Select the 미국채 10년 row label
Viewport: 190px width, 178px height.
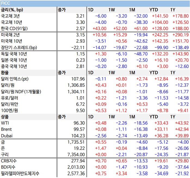pos(11,41)
